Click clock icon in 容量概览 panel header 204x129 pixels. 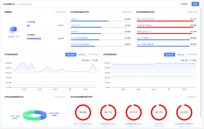[x=56, y=12]
